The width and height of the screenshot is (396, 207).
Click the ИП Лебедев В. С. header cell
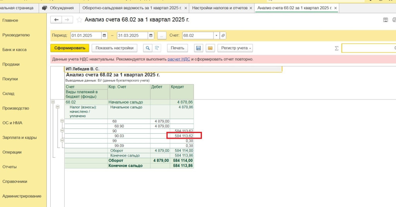pyautogui.click(x=173, y=69)
